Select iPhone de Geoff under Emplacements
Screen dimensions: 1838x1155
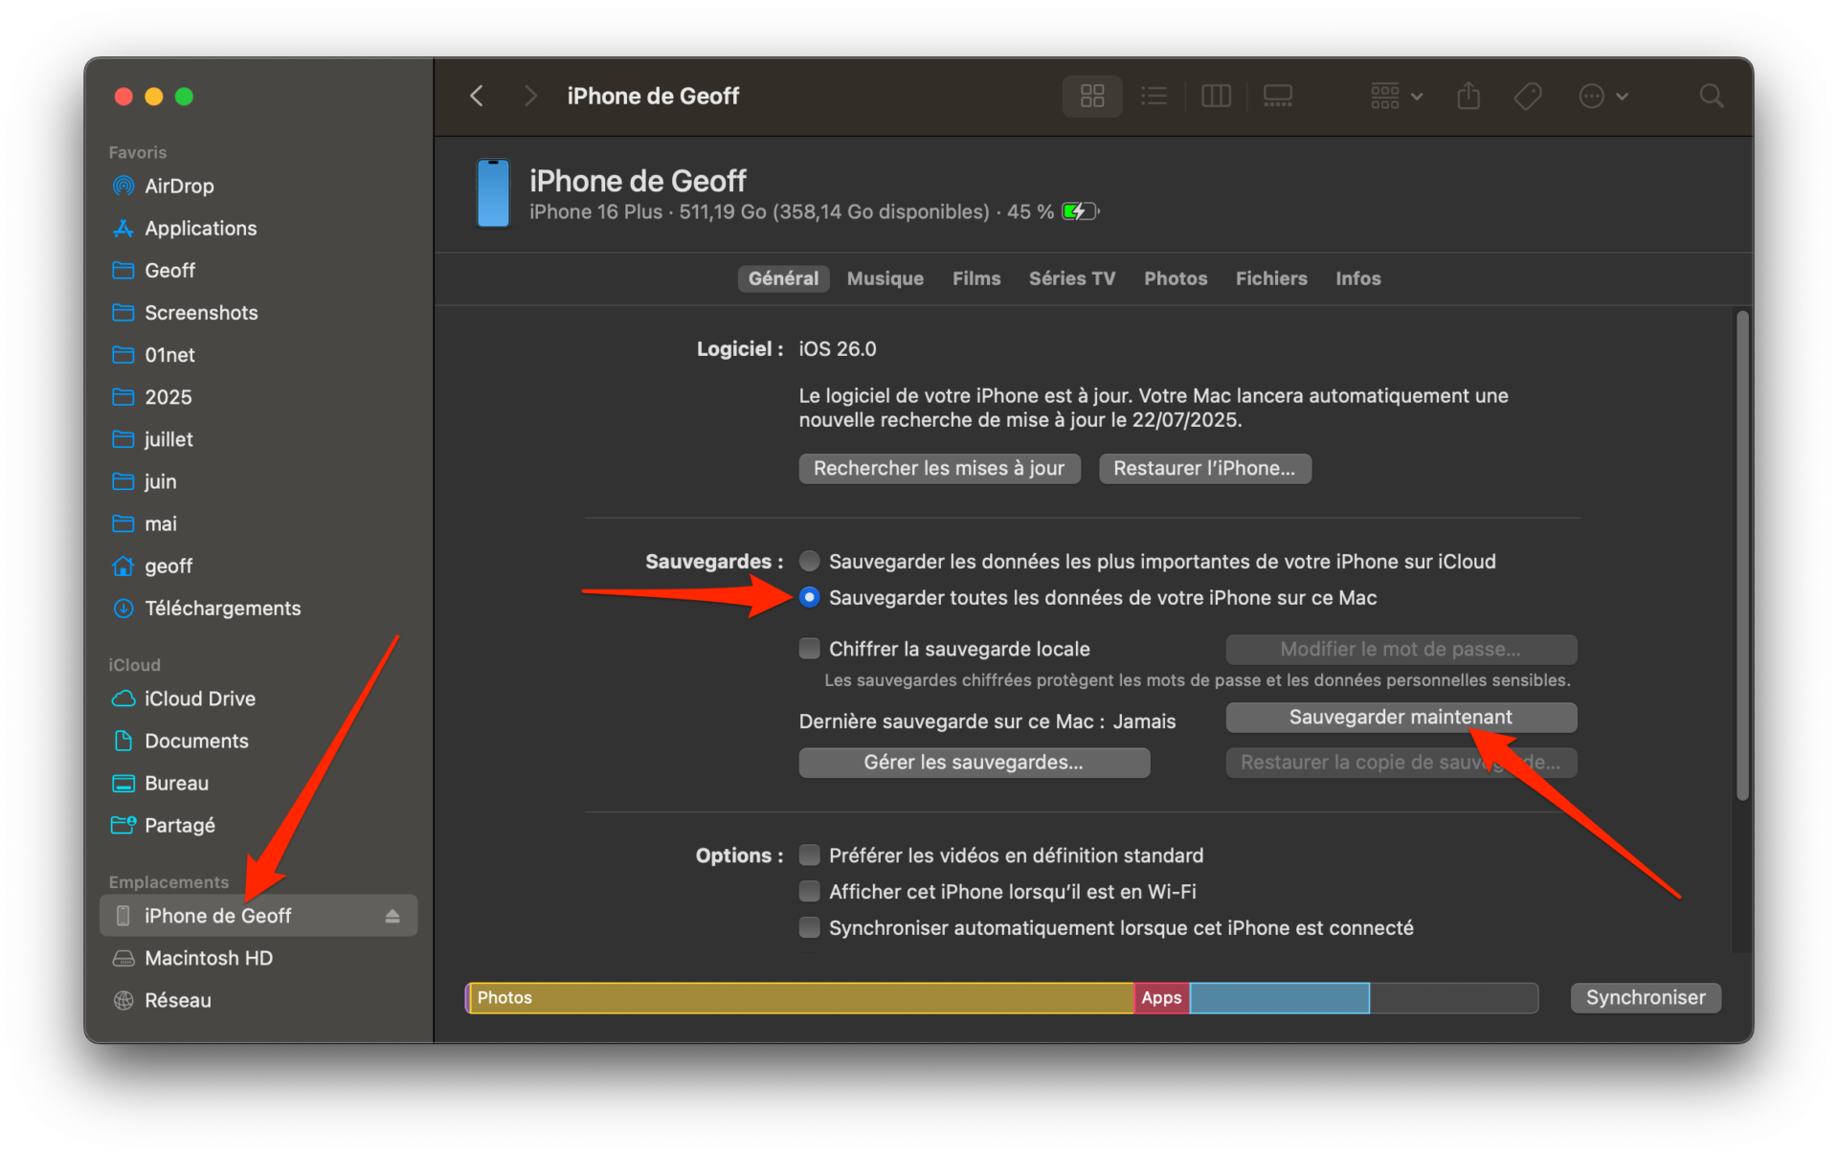(x=258, y=916)
